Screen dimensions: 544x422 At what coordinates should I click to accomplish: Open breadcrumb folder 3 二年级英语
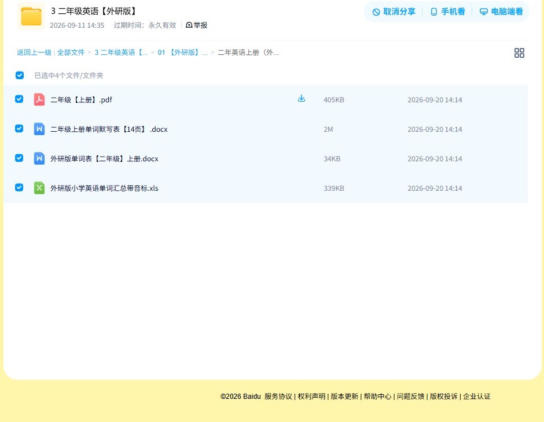point(121,53)
